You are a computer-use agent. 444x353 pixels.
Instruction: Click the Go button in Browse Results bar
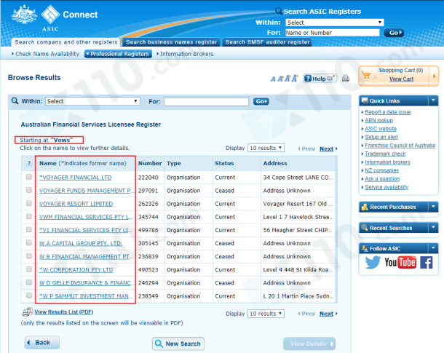click(261, 101)
